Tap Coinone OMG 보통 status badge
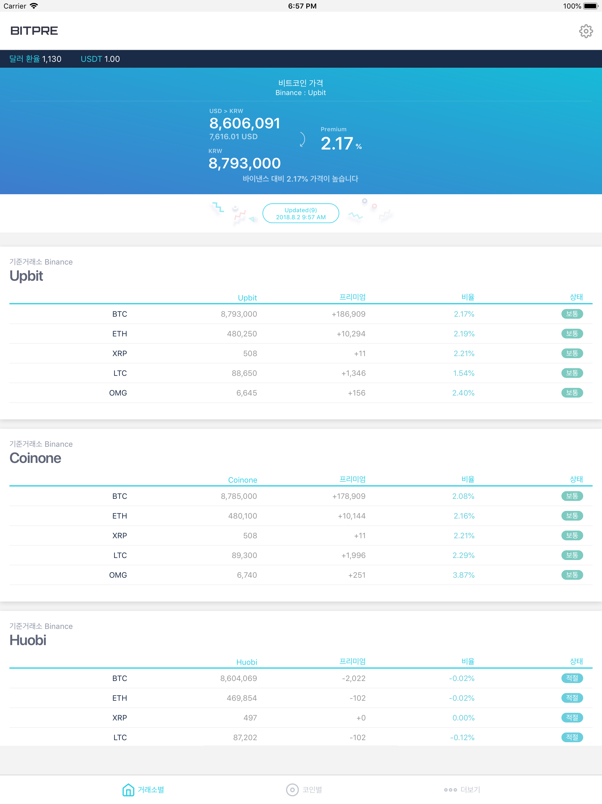Screen dimensions: 602x804 [572, 575]
